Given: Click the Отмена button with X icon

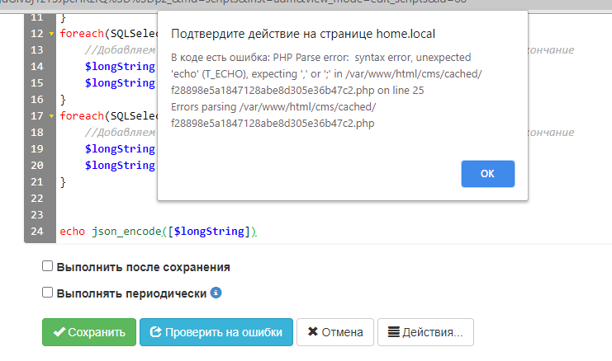Looking at the screenshot, I should [334, 332].
